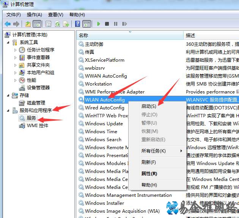Click the 磁盘管理 icon
This screenshot has width=239, height=218.
[22, 103]
